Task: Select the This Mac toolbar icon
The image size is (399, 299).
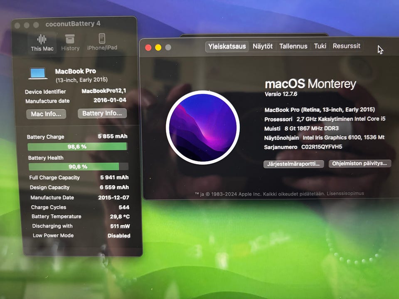Action: 42,43
